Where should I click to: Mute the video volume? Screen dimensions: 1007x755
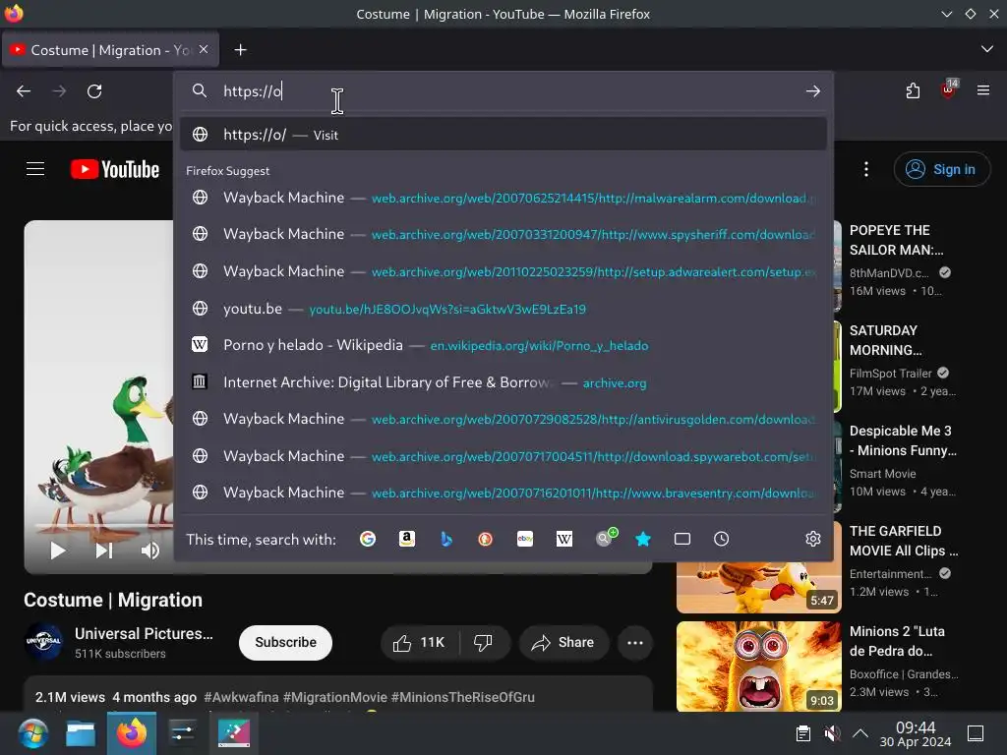(149, 551)
